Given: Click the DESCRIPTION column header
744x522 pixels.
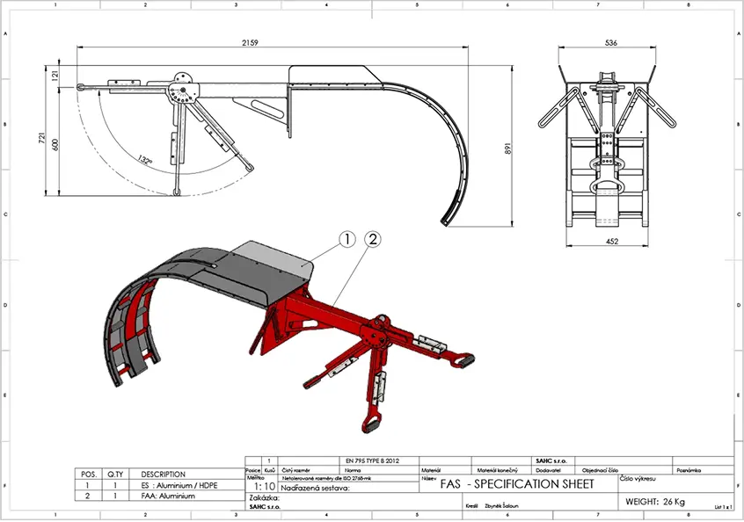Looking at the screenshot, I should click(x=164, y=475).
